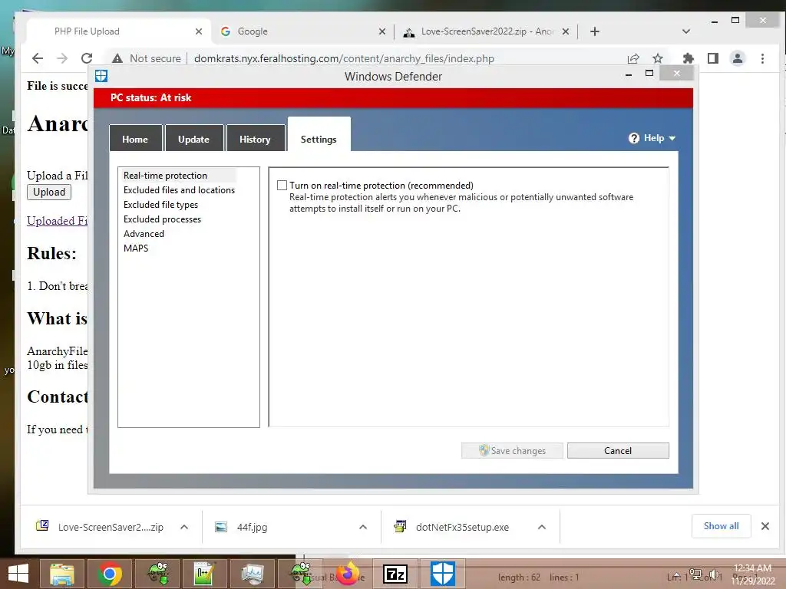Switch to the Google browser tab
This screenshot has height=589, width=786.
[x=302, y=31]
